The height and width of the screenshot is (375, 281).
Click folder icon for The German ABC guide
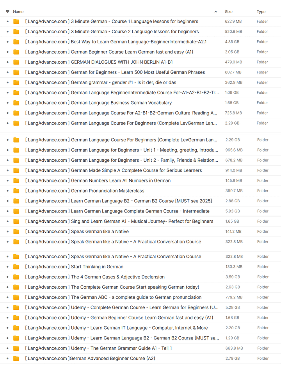coord(16,297)
